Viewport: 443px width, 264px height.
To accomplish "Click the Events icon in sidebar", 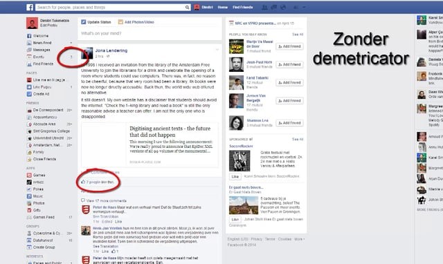I will point(29,57).
